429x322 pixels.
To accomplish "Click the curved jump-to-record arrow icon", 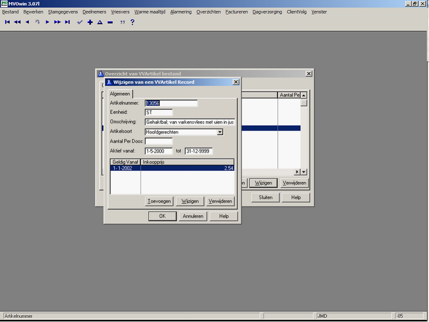I will (x=37, y=22).
